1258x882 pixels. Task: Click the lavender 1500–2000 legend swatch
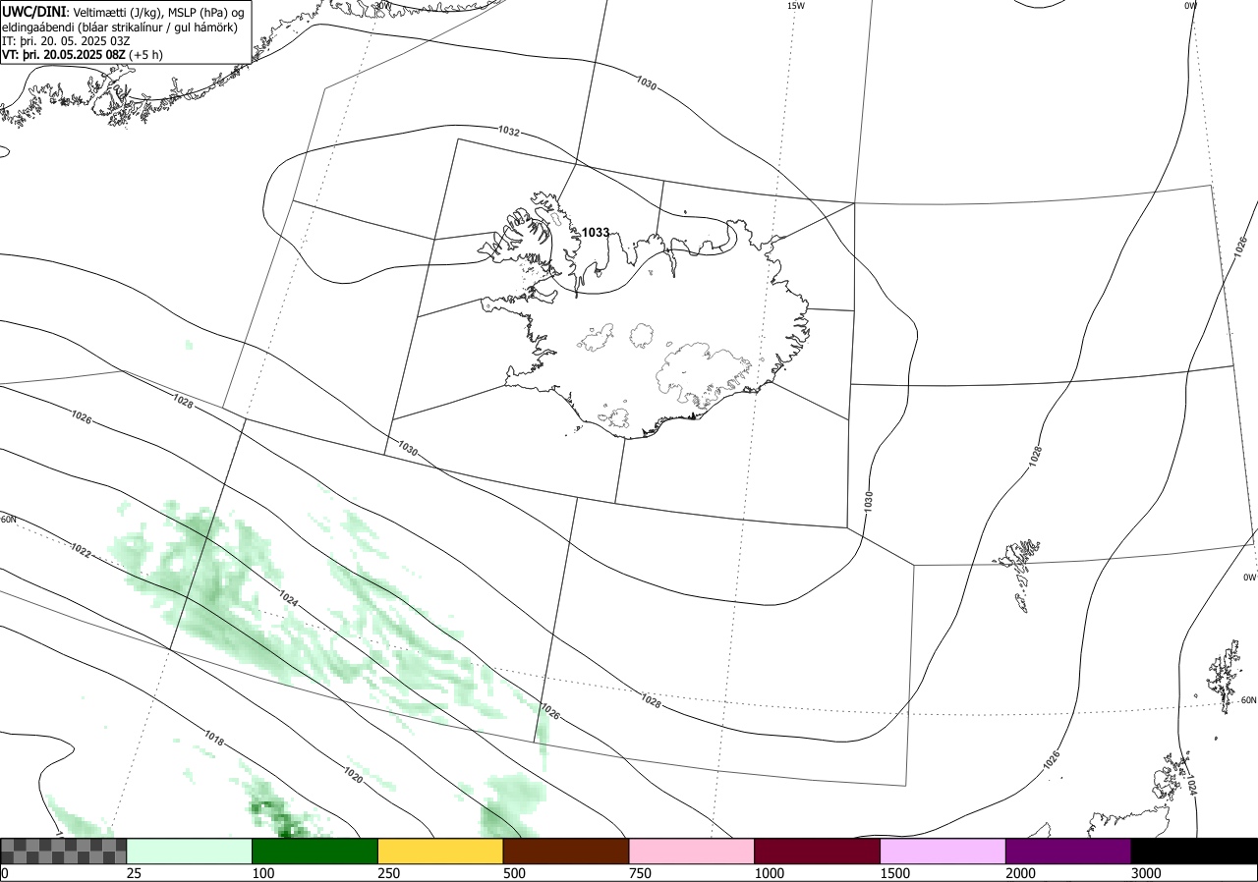pyautogui.click(x=943, y=851)
